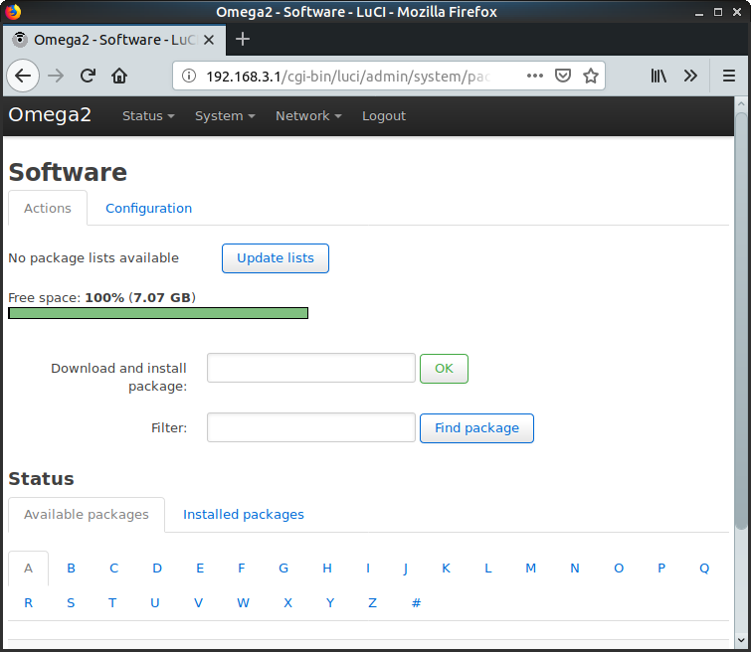The image size is (751, 652).
Task: Click the URL address bar text
Action: [348, 77]
